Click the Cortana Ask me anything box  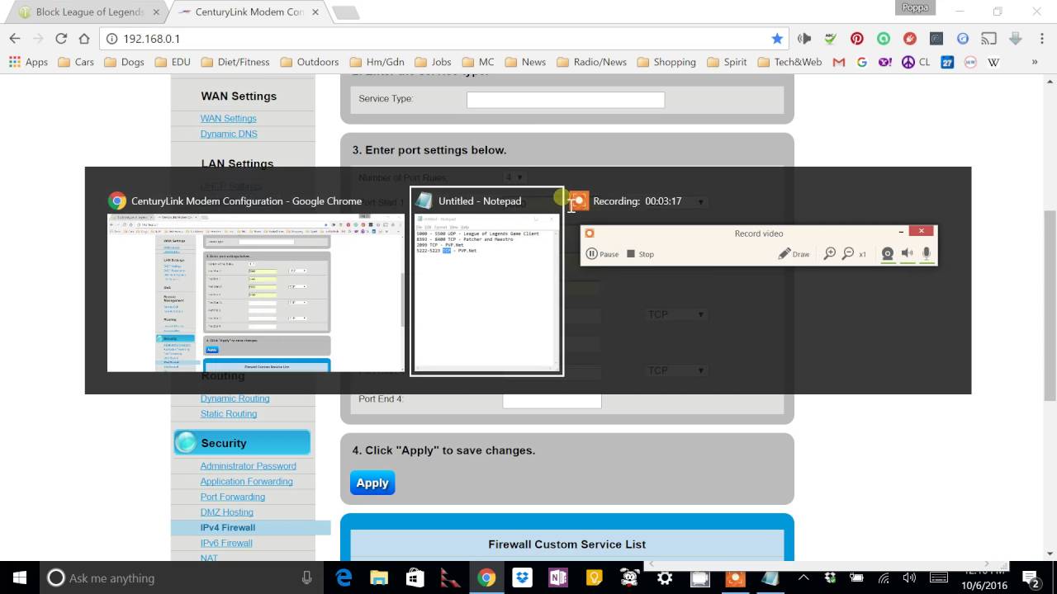click(182, 577)
